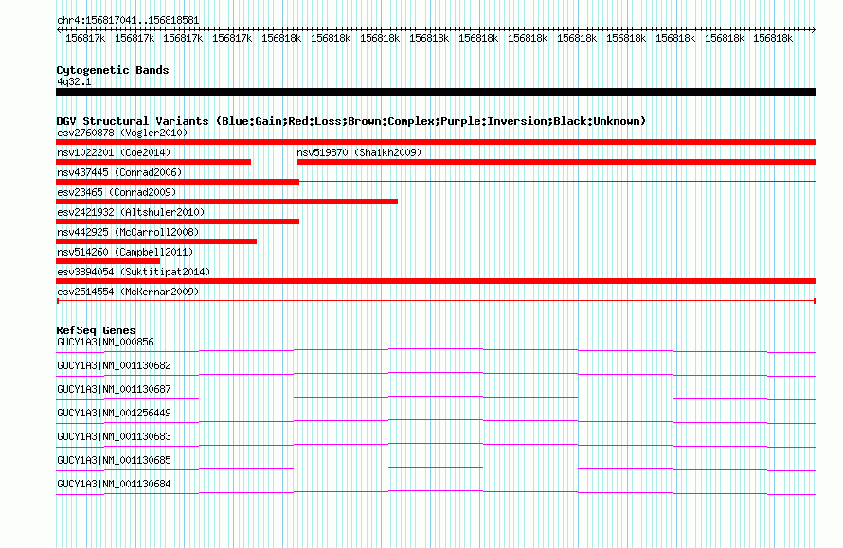843x548 pixels.
Task: Click the left arrow end of the ruler
Action: click(59, 30)
